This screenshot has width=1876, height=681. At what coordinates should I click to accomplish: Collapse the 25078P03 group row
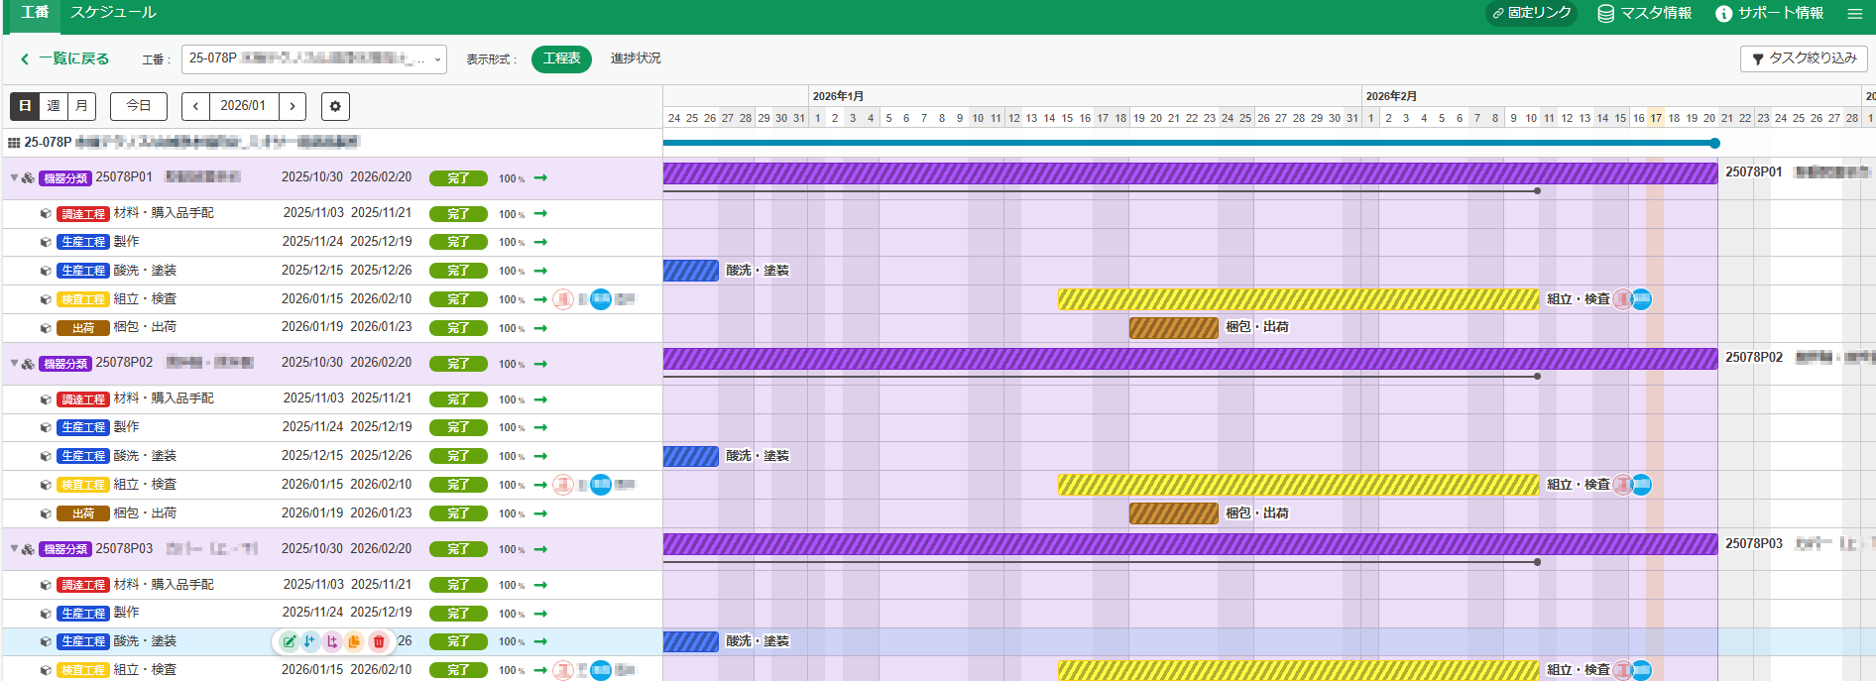(x=14, y=549)
